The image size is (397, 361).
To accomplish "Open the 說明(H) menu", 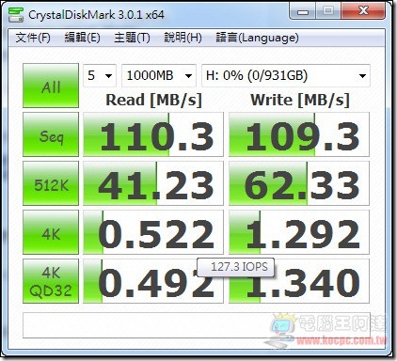I will tap(183, 38).
